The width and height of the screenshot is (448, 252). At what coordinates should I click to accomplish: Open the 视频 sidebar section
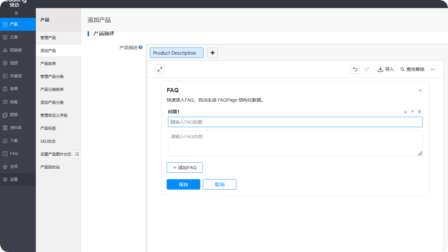tap(18, 63)
